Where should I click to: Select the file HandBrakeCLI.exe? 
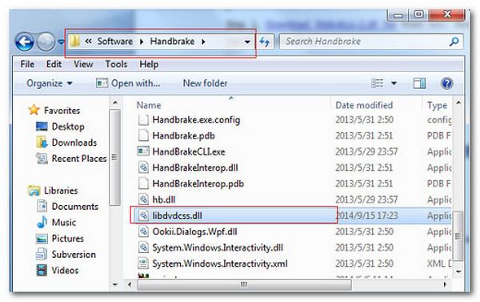(189, 151)
